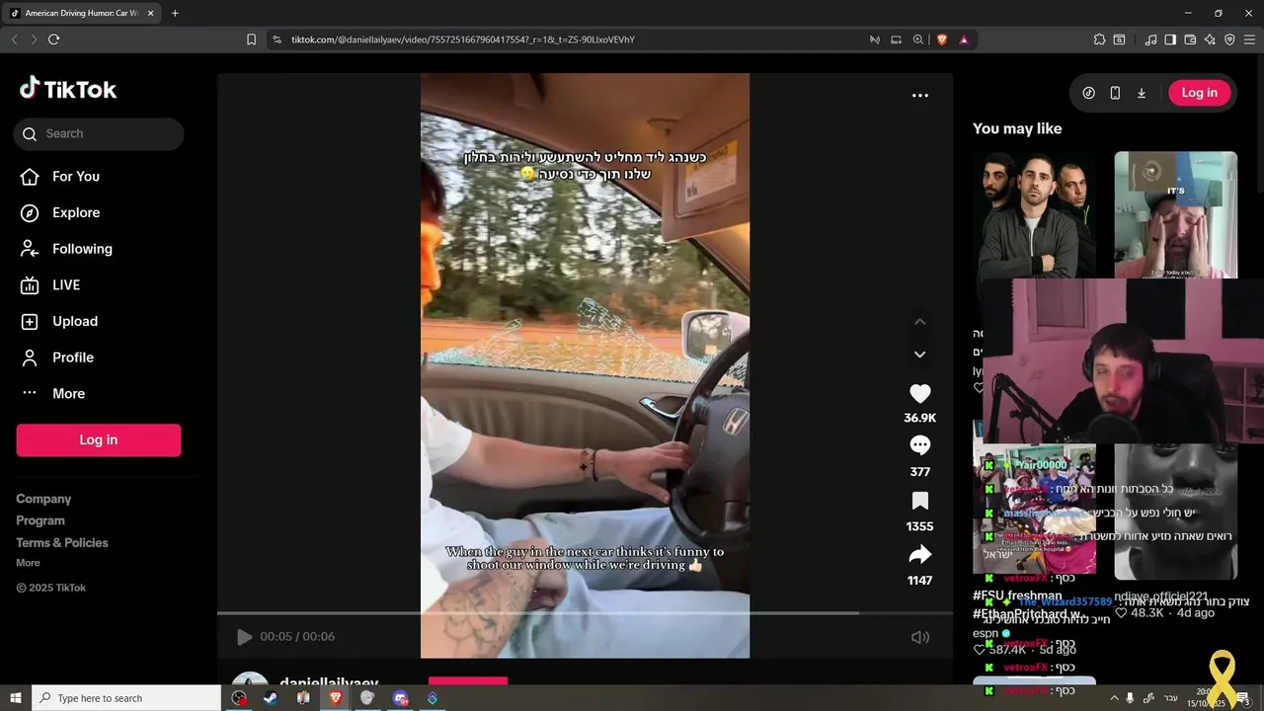
Task: Open Discord from the taskbar
Action: coord(400,698)
